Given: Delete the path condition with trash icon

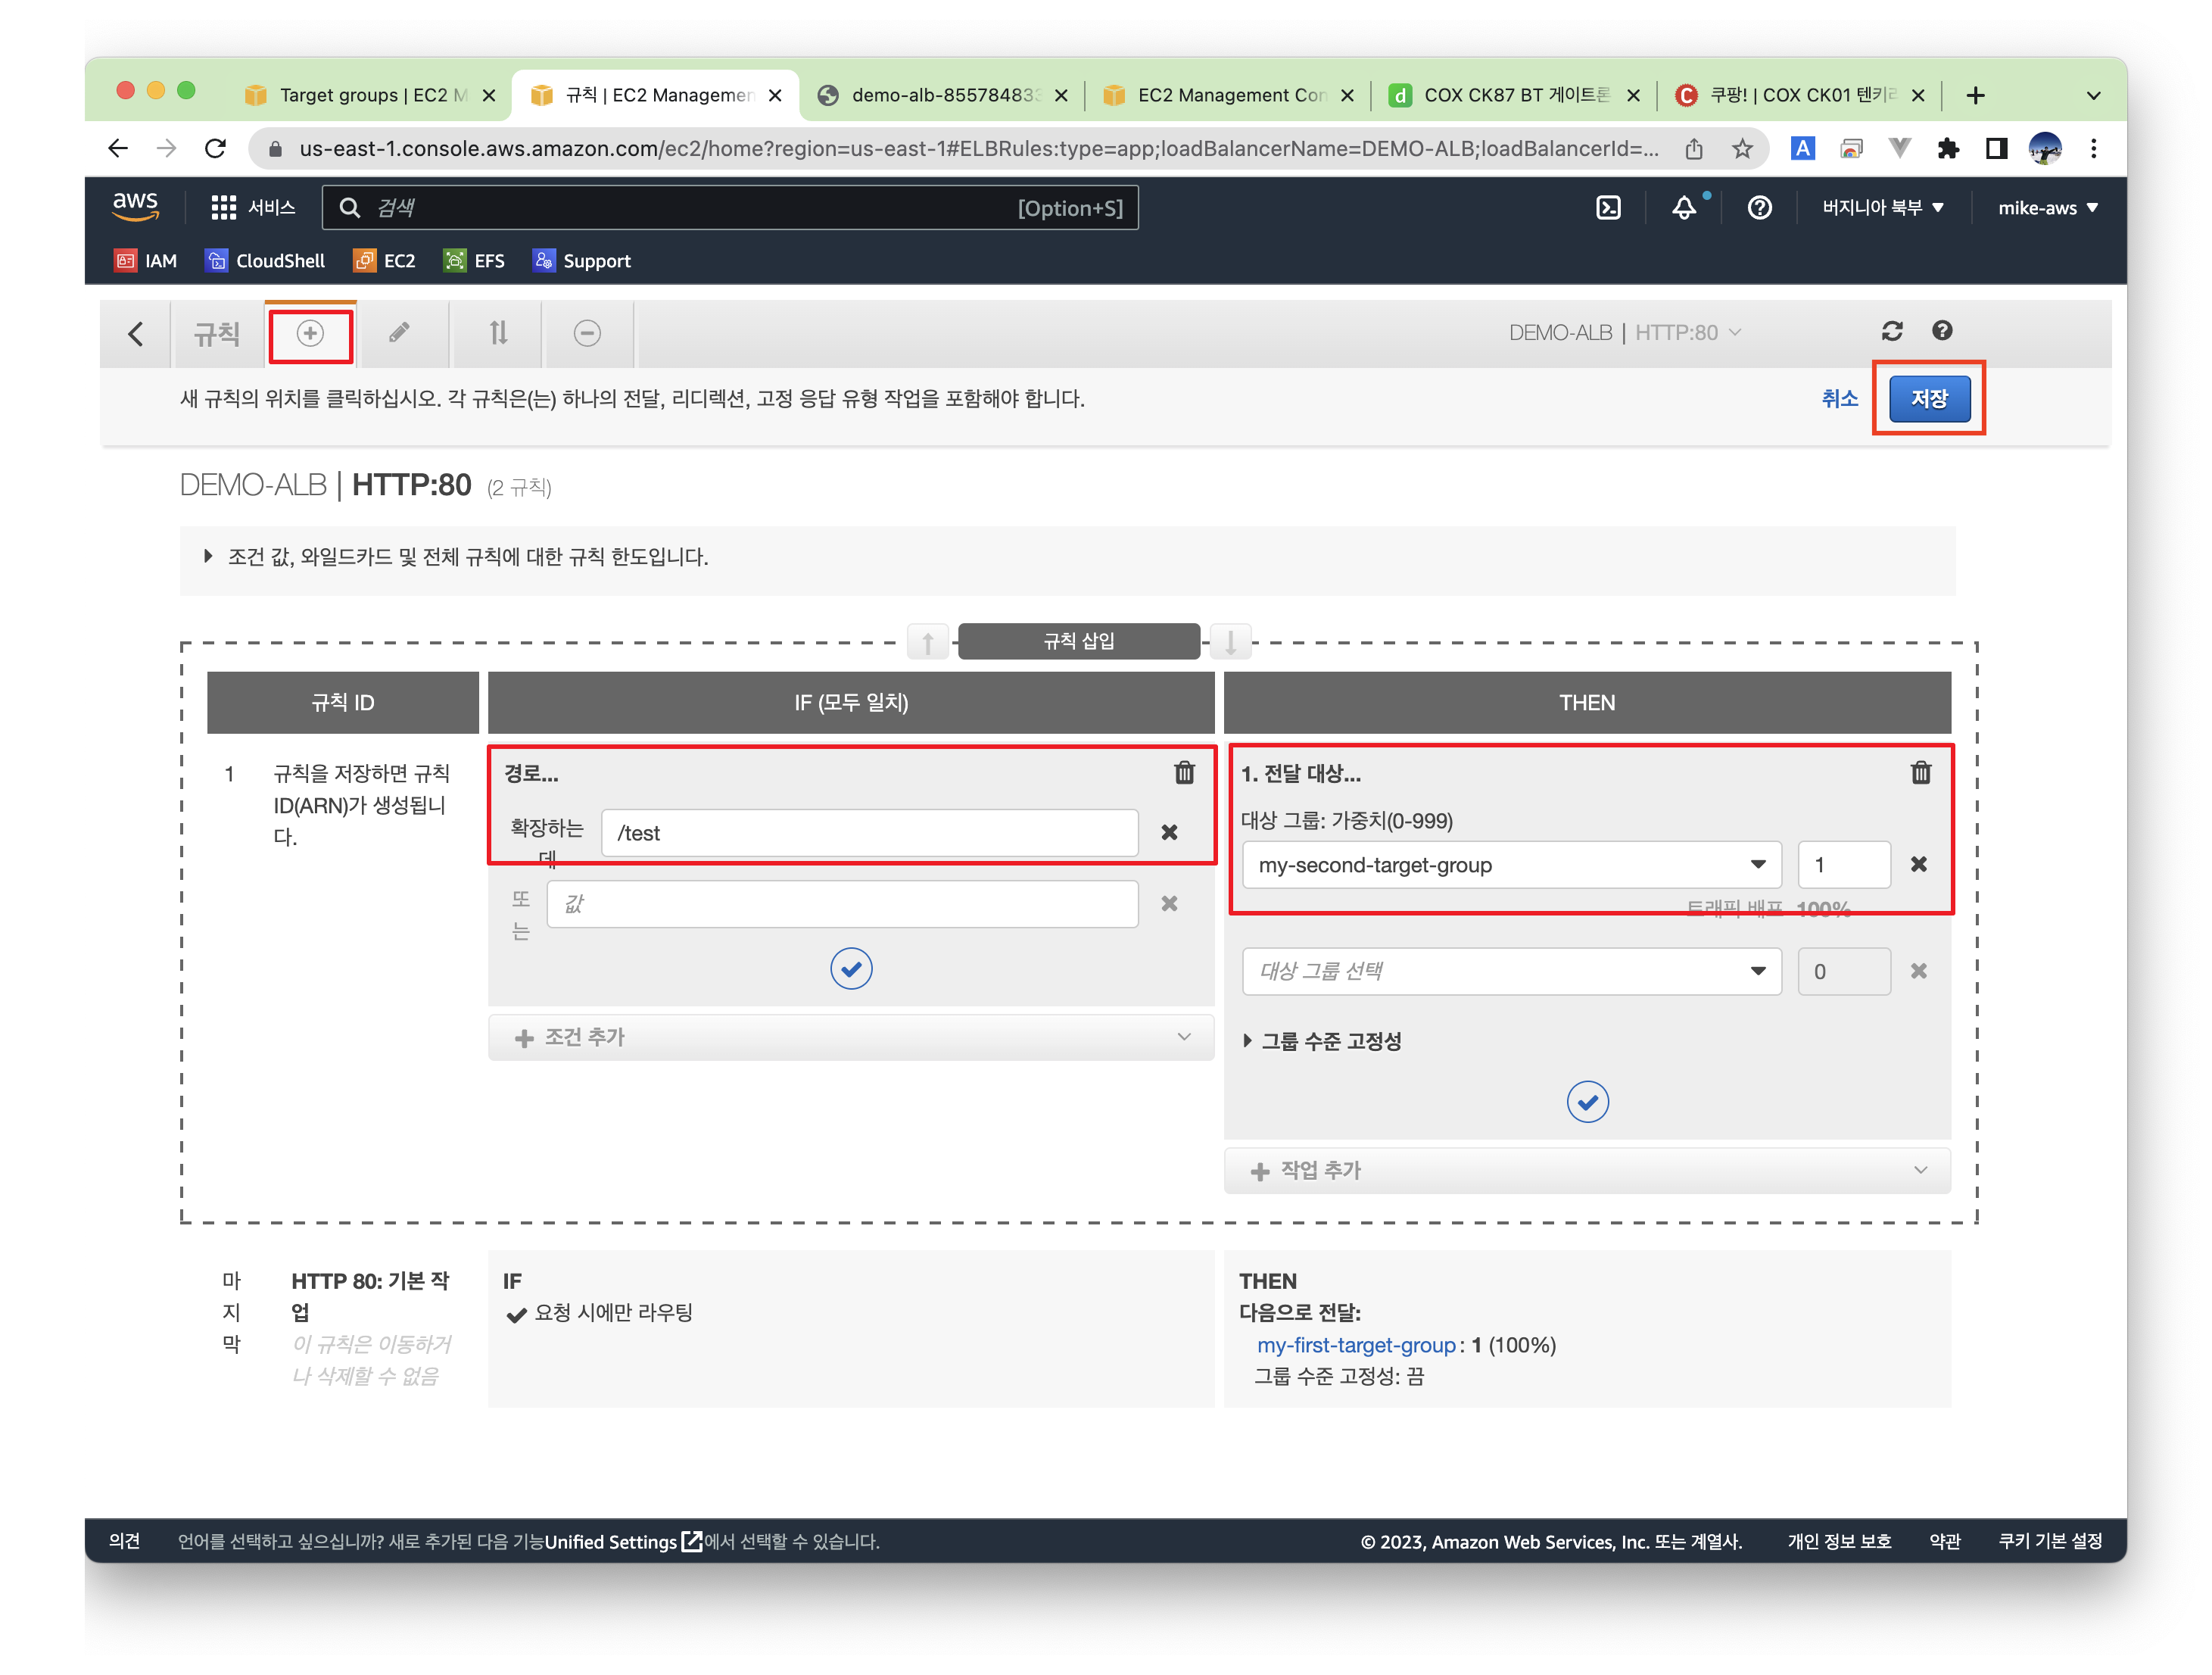Looking at the screenshot, I should point(1184,773).
